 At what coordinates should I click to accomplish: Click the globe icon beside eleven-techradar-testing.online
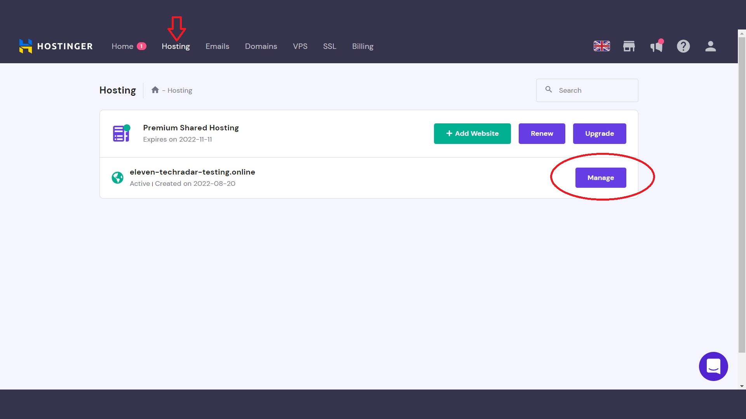(117, 178)
